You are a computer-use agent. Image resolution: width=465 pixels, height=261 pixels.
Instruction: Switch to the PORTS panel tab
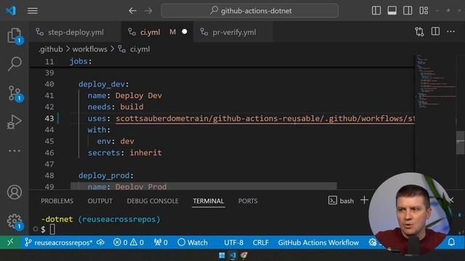248,201
